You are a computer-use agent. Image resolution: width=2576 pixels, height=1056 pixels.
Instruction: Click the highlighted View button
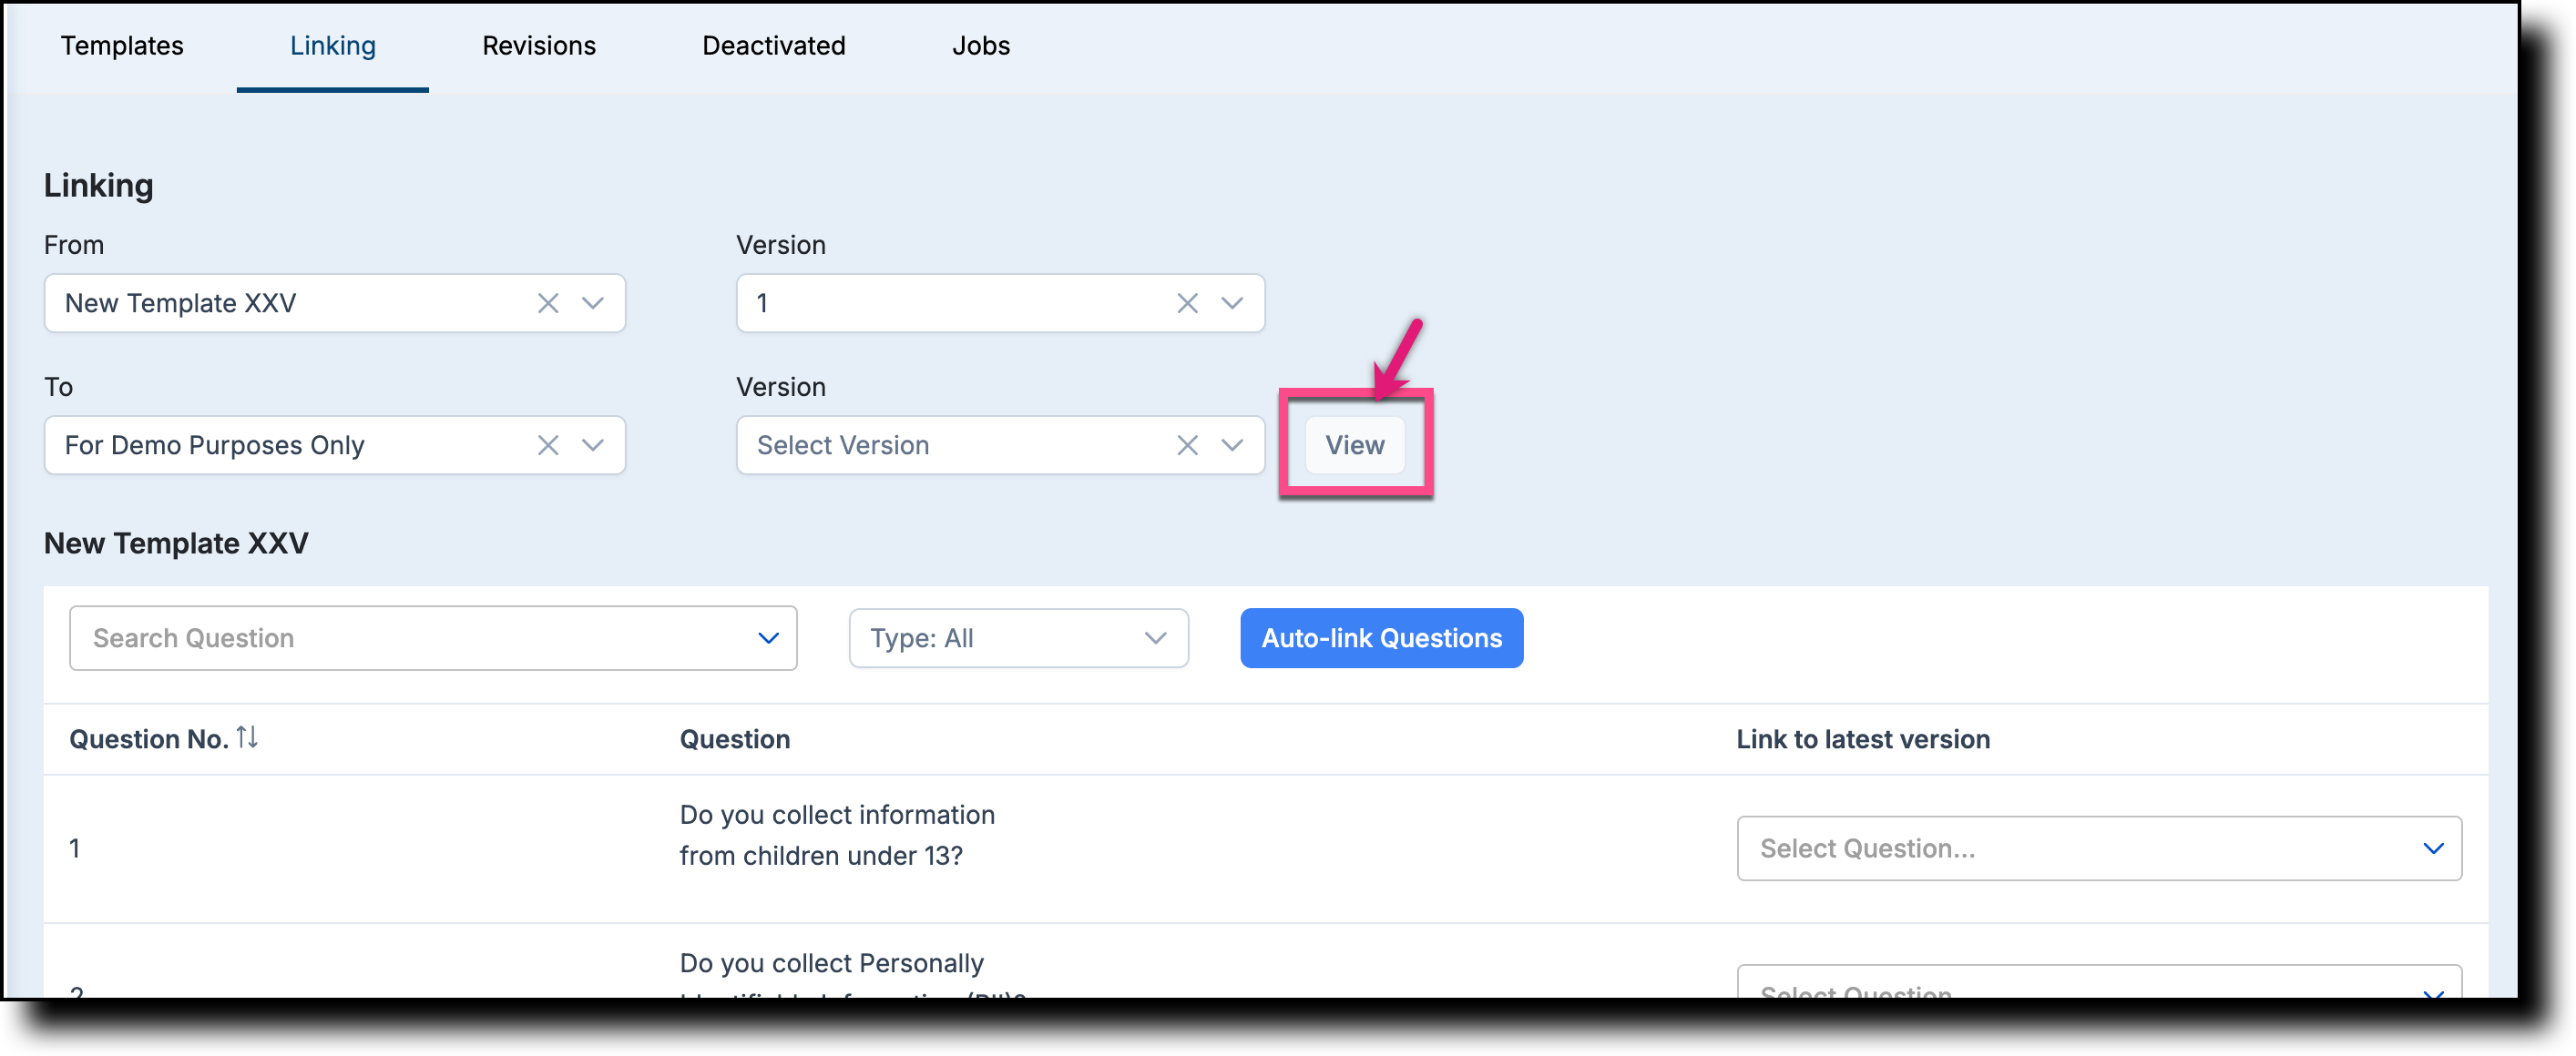tap(1355, 445)
